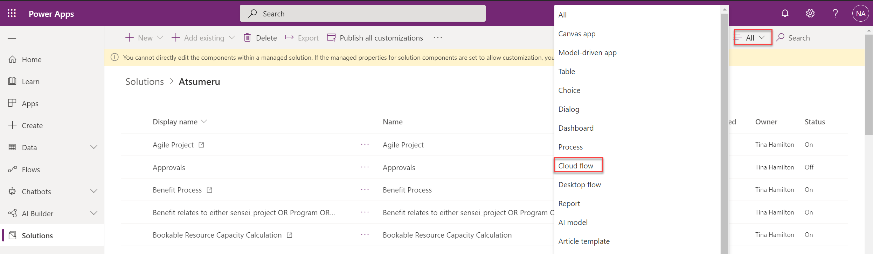Select Canvas app in the filter list
873x254 pixels.
point(638,34)
